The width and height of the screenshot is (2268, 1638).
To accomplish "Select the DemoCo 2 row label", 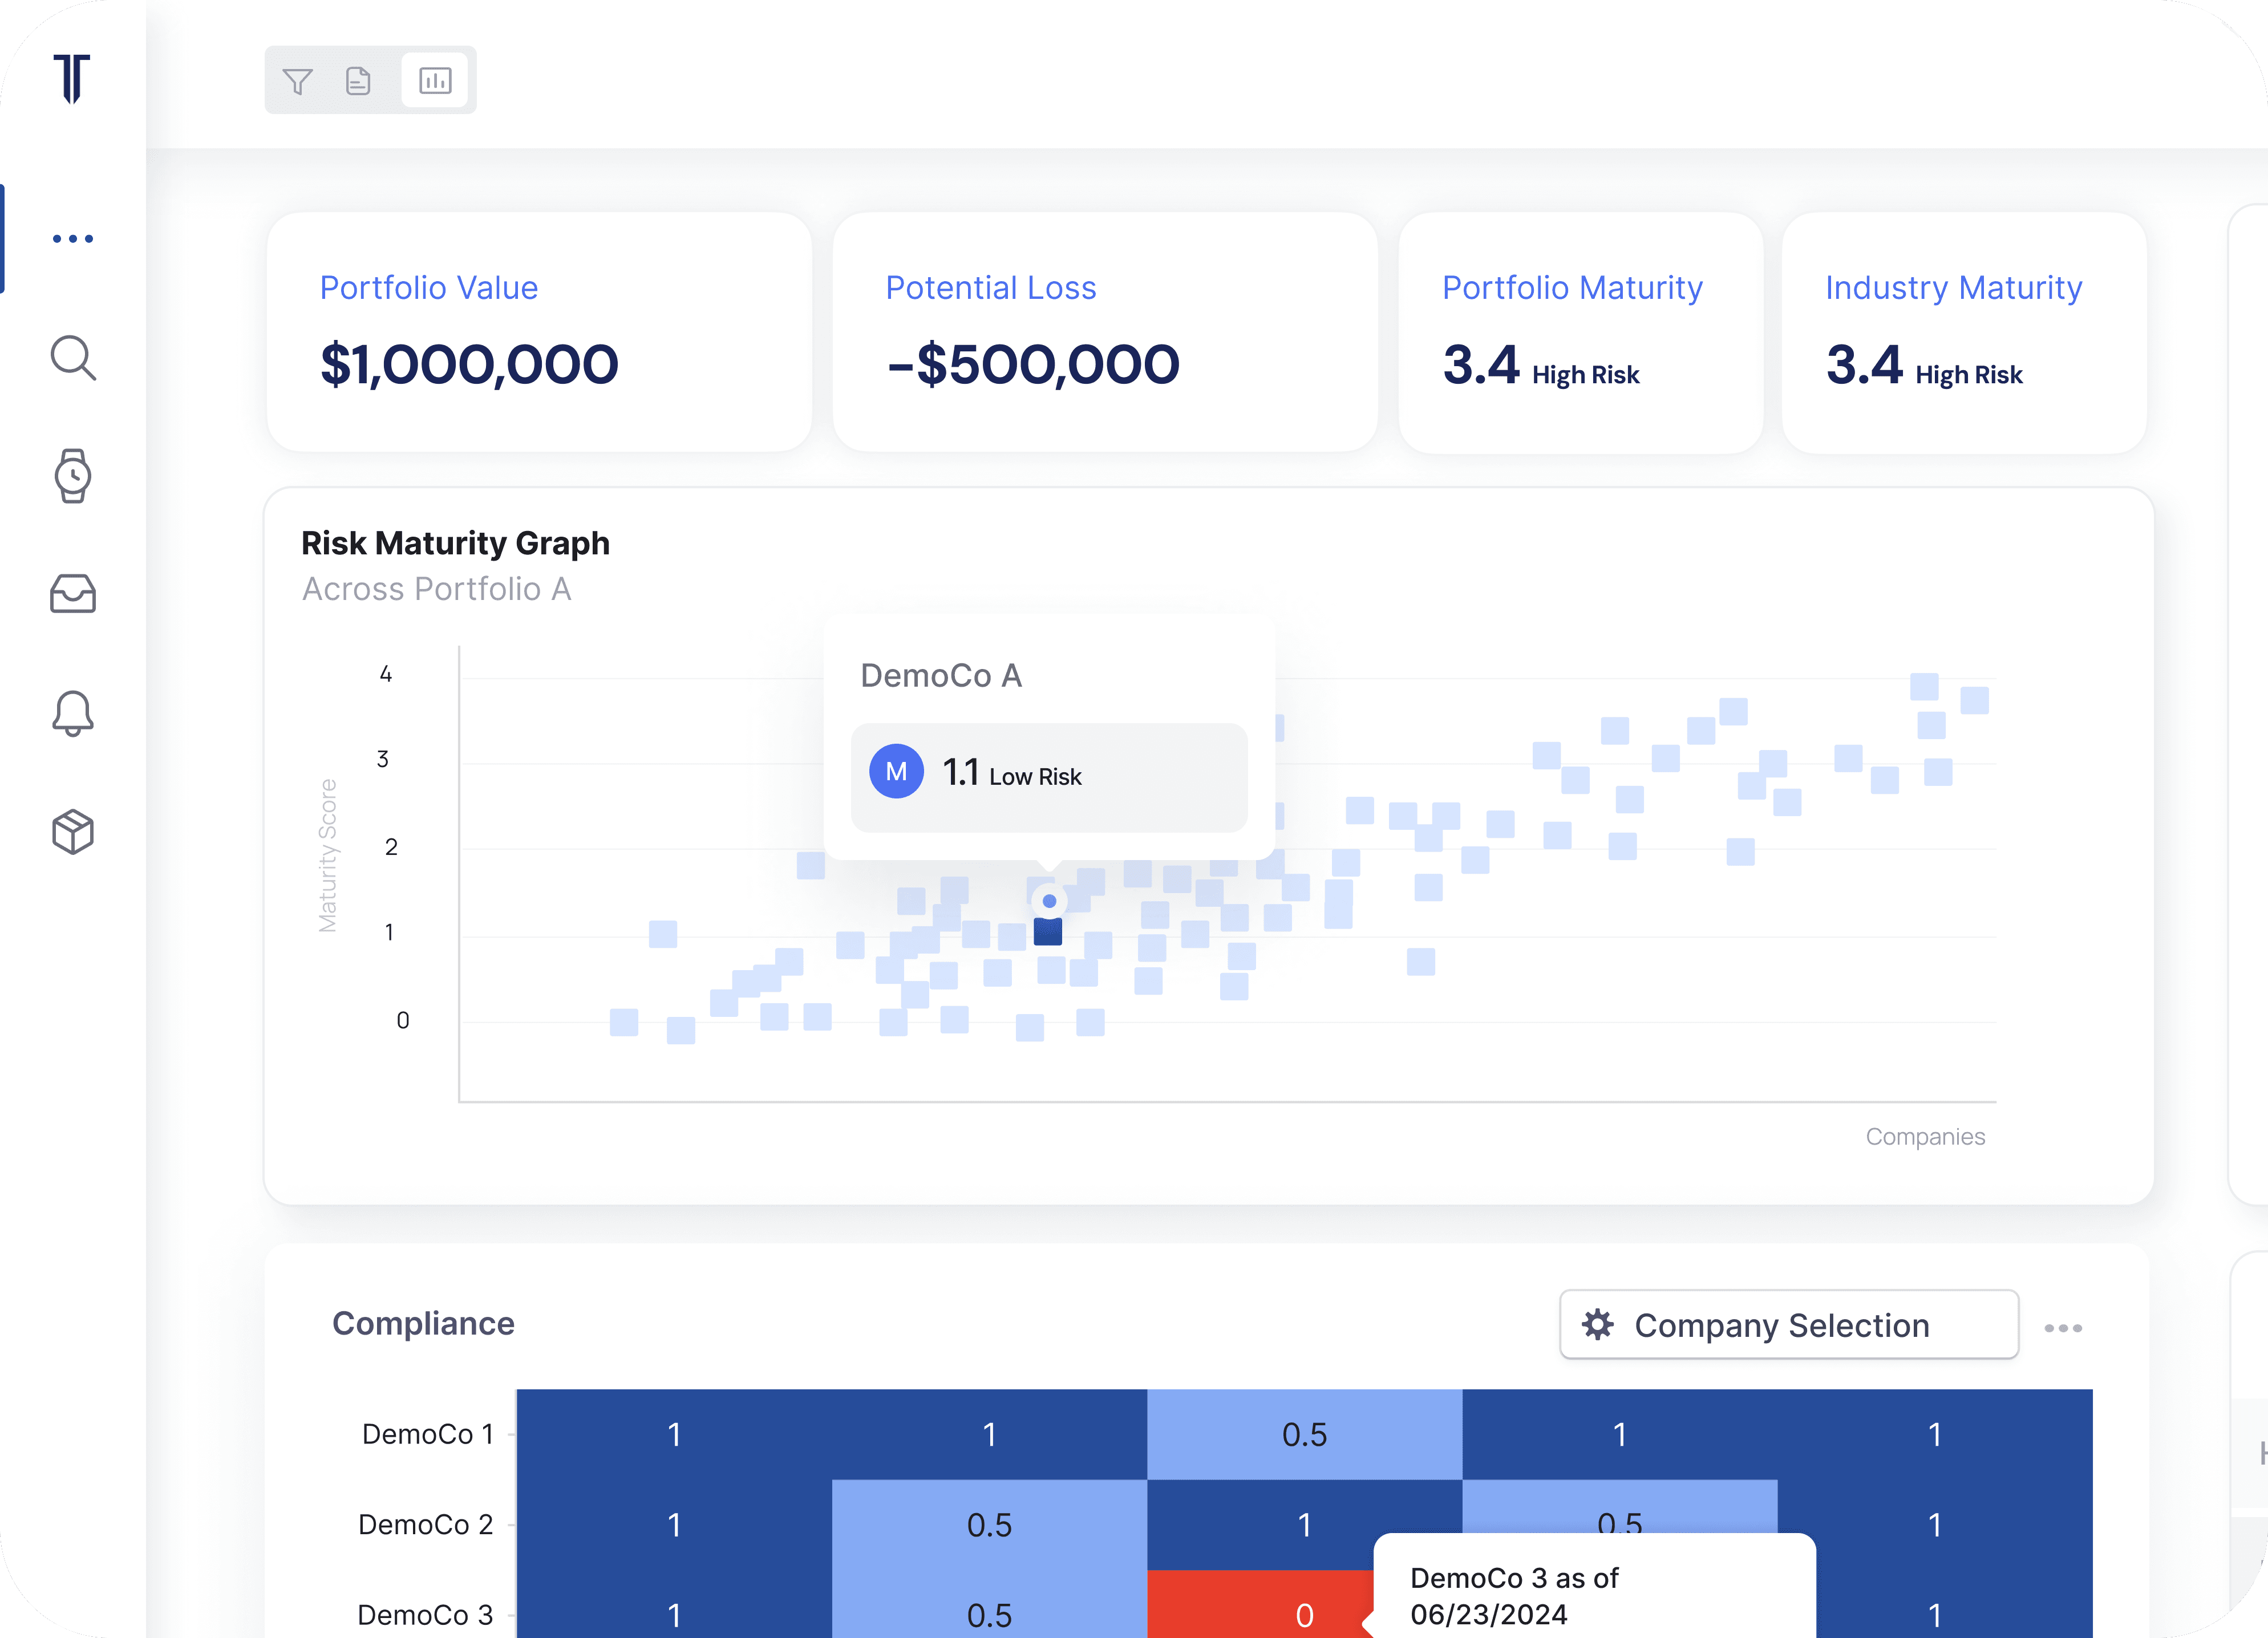I will coord(426,1524).
